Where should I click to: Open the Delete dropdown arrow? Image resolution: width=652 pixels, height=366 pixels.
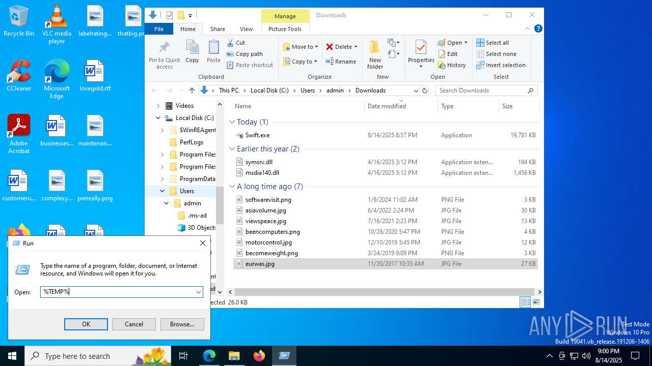tap(356, 47)
